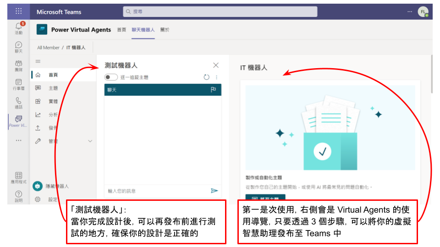440x247 pixels.
Task: Collapse the hamburger navigation menu
Action: point(38,61)
